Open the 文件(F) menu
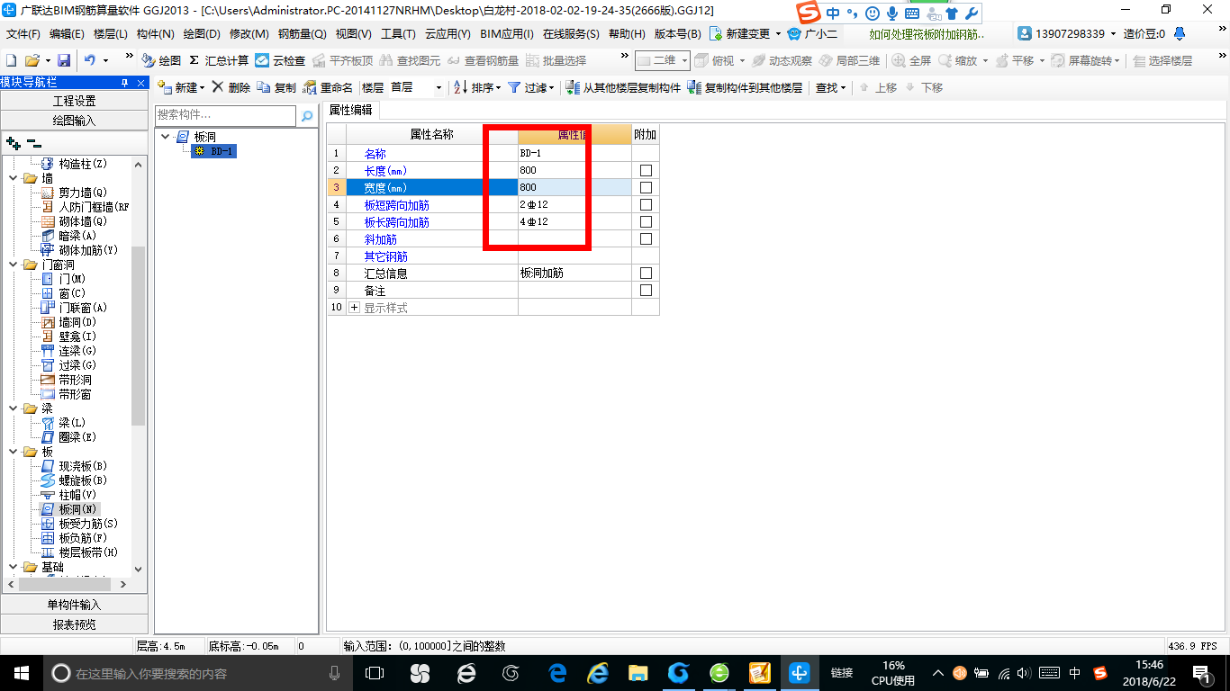Viewport: 1230px width, 691px height. tap(23, 33)
